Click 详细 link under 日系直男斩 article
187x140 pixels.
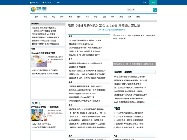coord(50,62)
